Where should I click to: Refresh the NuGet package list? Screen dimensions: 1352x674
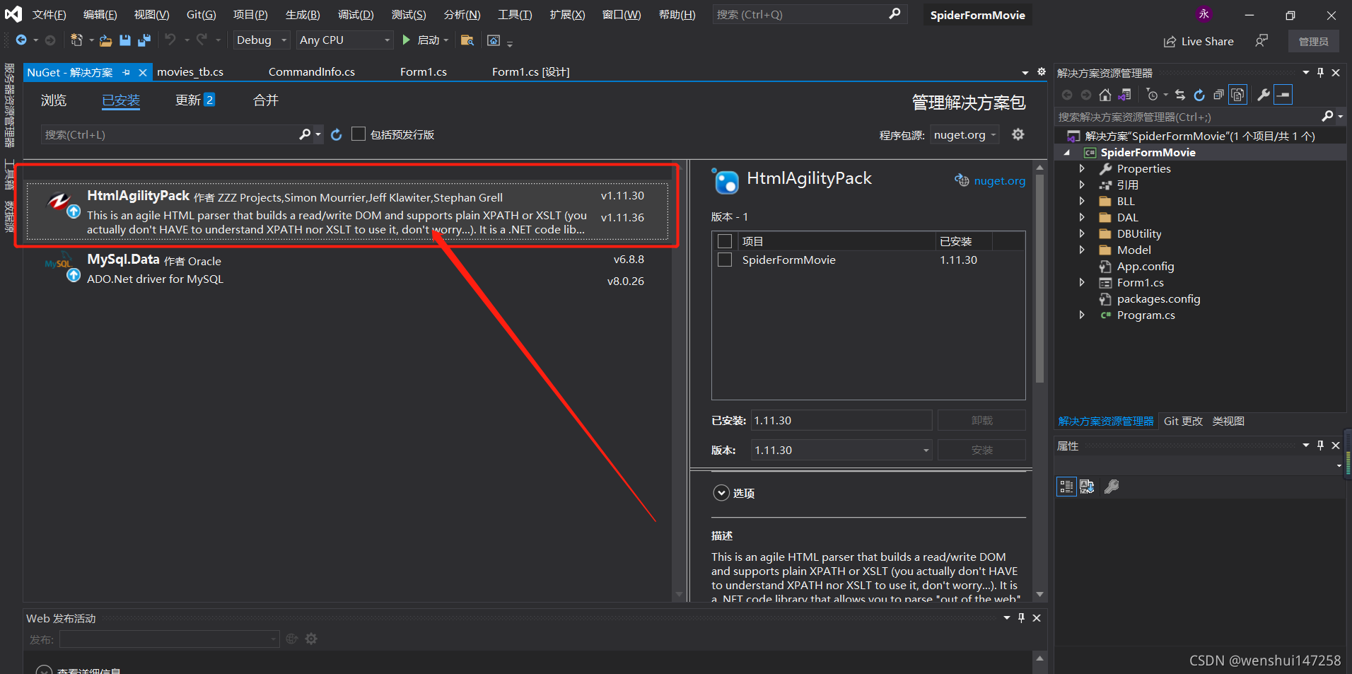point(337,134)
